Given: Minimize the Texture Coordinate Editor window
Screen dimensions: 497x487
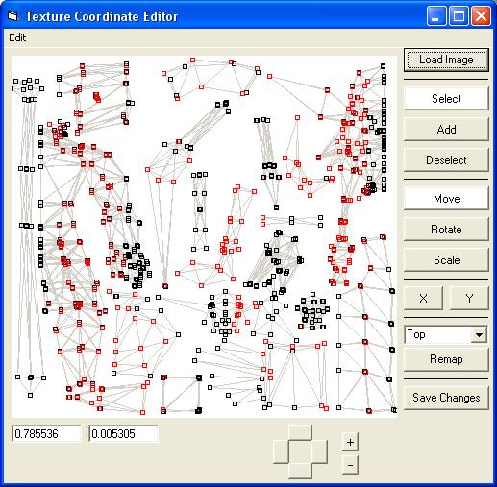Looking at the screenshot, I should pos(435,16).
